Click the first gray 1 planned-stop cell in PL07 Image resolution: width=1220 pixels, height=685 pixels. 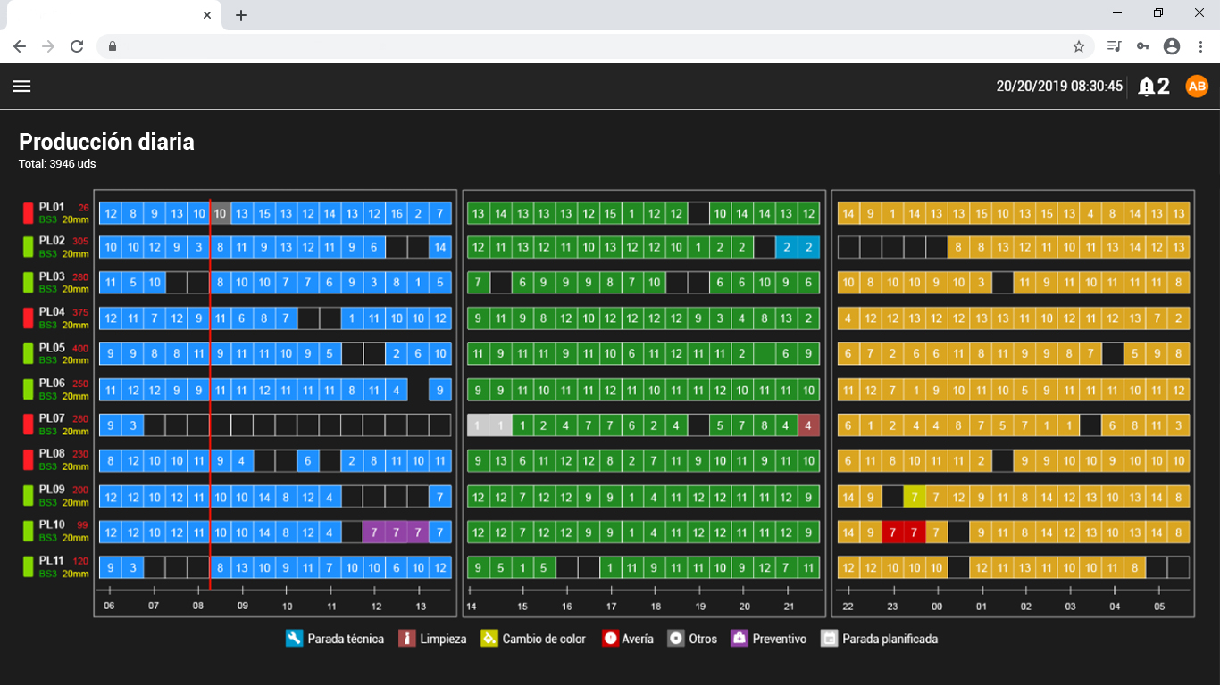tap(479, 425)
